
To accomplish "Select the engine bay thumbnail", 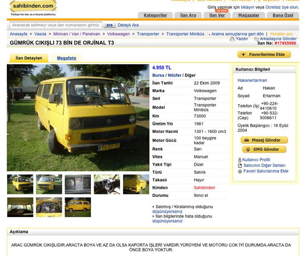I will point(49,207).
